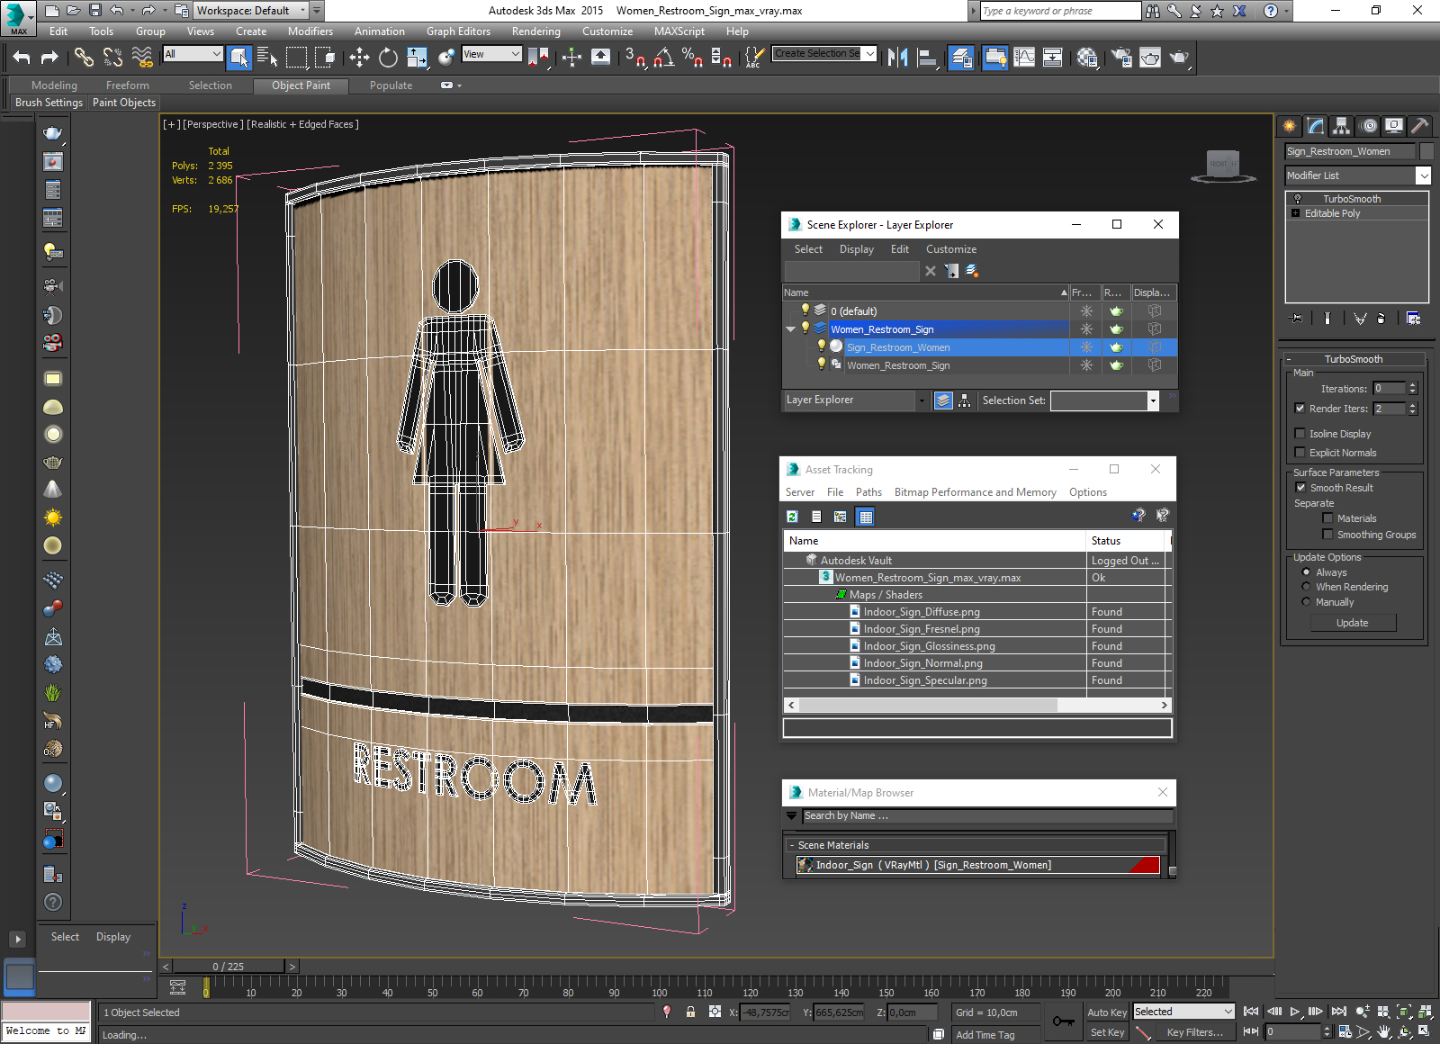Open the Create panel star icon
Viewport: 1440px width, 1044px height.
tap(1290, 126)
